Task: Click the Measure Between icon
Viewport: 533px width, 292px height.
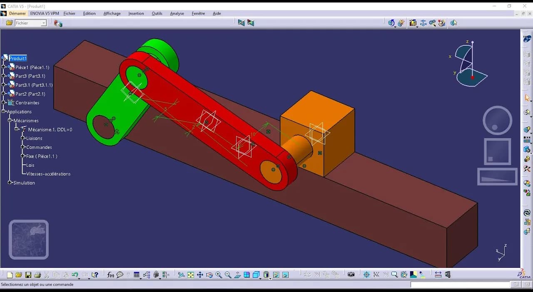Action: point(438,275)
